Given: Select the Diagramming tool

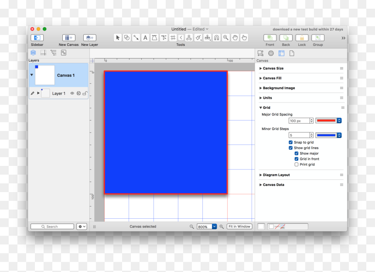Looking at the screenshot, I should click(x=189, y=38).
